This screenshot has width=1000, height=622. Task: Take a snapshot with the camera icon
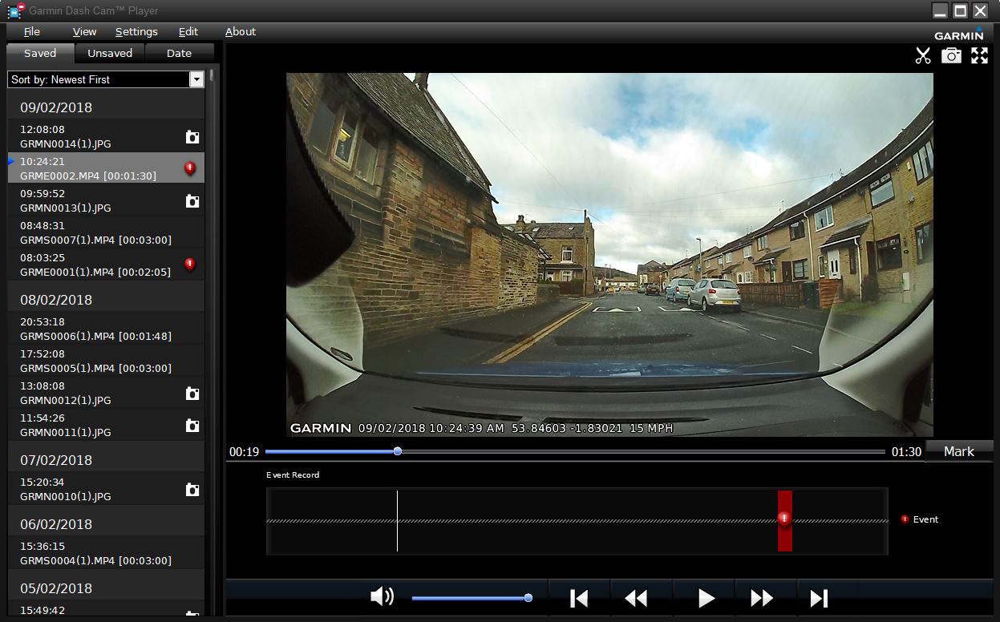coord(951,55)
